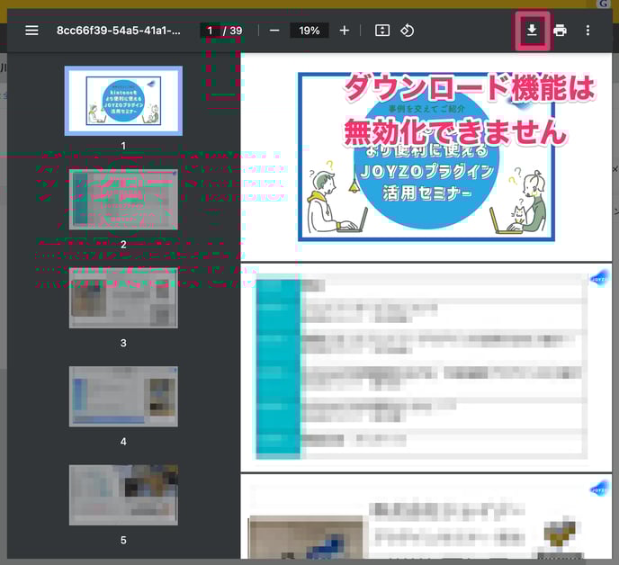
Task: Select page 4 thumbnail
Action: pos(123,397)
